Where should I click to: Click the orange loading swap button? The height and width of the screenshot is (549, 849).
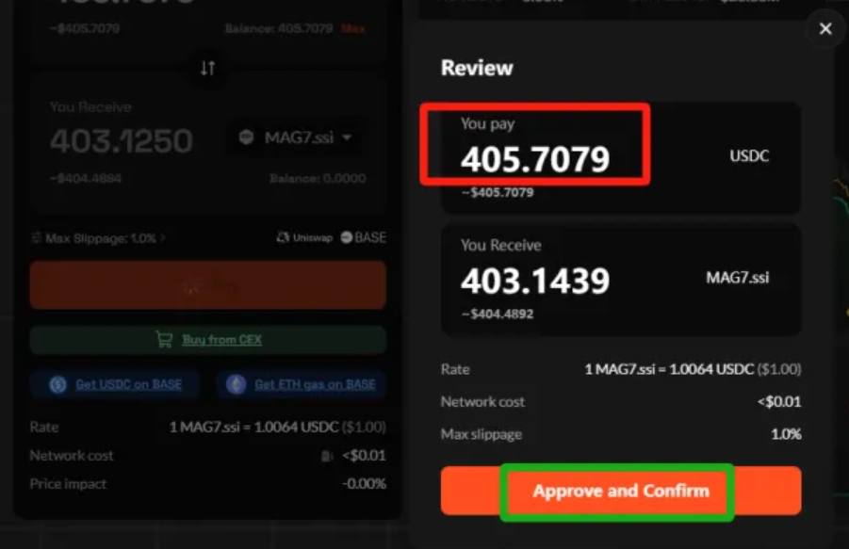point(208,285)
